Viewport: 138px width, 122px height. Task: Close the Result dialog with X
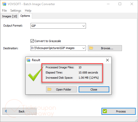click(107, 60)
